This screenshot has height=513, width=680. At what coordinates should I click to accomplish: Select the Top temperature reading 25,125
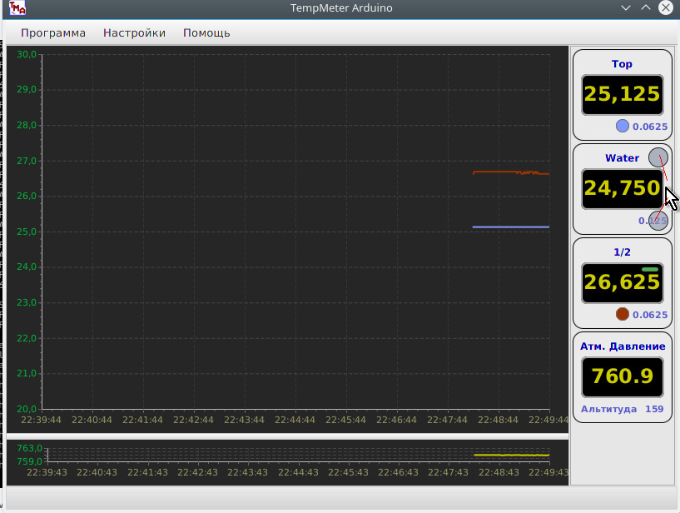[x=623, y=95]
